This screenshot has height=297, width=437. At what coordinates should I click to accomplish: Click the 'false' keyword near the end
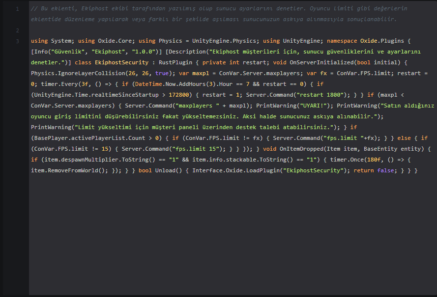click(x=385, y=170)
